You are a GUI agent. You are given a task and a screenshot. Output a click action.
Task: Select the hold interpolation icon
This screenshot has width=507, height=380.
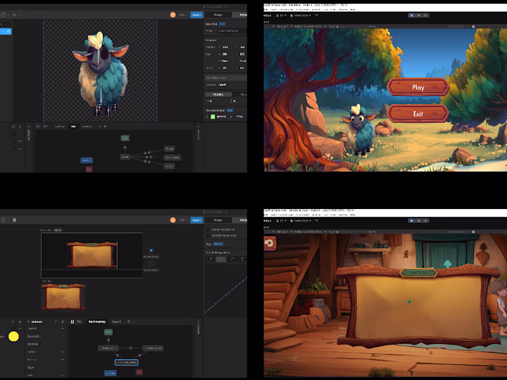click(211, 259)
